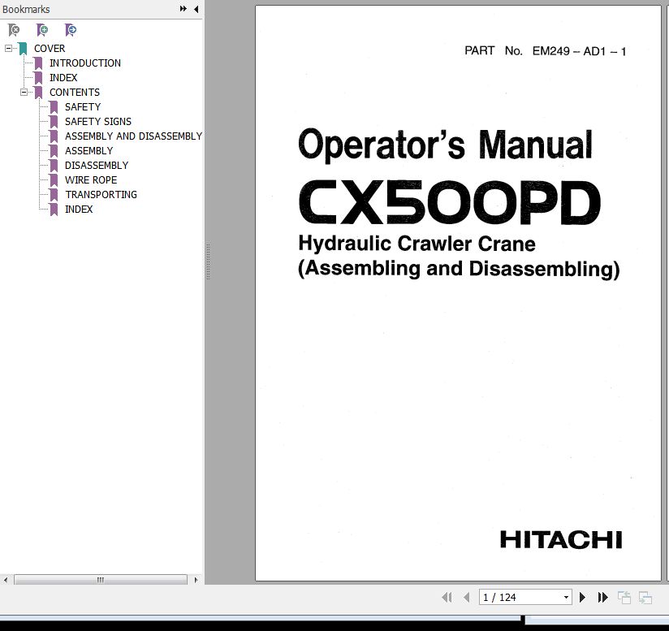Click the delete bookmark icon
This screenshot has height=631, width=669.
14,30
